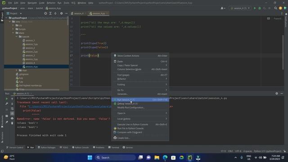Screen dimensions: 288x162
Task: Choose Debug 'session_4 (1)' in context menu
Action: (x=140, y=103)
